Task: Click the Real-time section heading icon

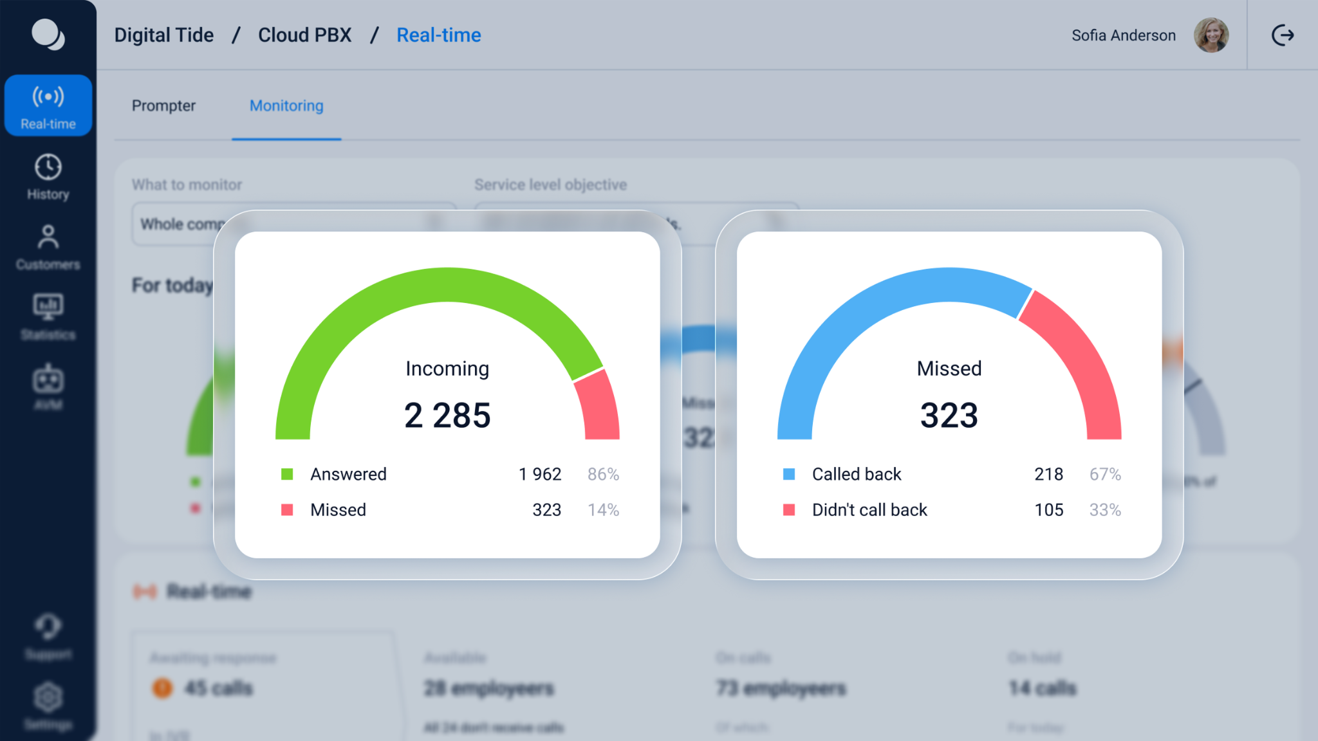Action: pyautogui.click(x=145, y=591)
